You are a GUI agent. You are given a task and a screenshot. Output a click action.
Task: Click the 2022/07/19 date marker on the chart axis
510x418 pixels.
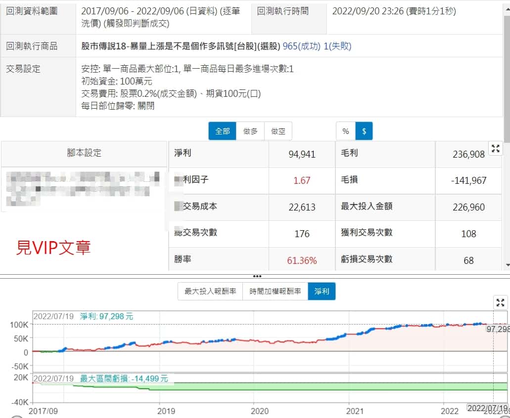point(487,408)
